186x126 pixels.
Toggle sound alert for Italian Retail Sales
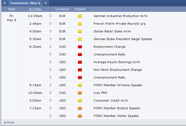coord(50,31)
